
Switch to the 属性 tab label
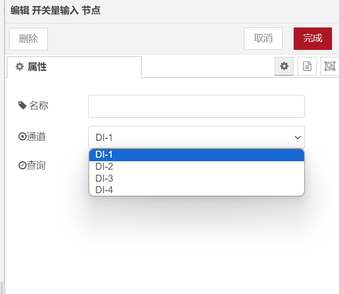pyautogui.click(x=37, y=67)
